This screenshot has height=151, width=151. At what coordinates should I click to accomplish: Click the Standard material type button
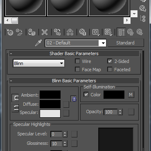coord(126,43)
